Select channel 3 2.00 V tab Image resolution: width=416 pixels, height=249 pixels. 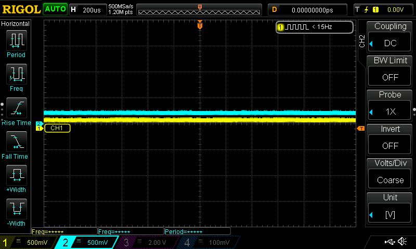[147, 242]
